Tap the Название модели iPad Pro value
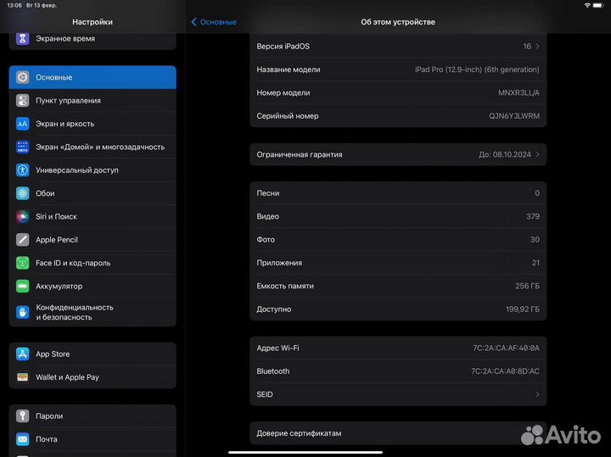This screenshot has width=611, height=457. click(477, 70)
